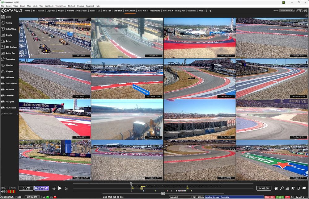Switch to the GRID 21-30 tab
Viewport: 309px width, 199px height.
[118, 10]
